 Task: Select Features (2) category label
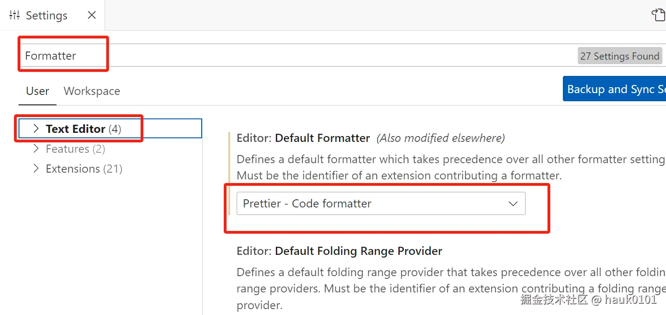click(75, 149)
